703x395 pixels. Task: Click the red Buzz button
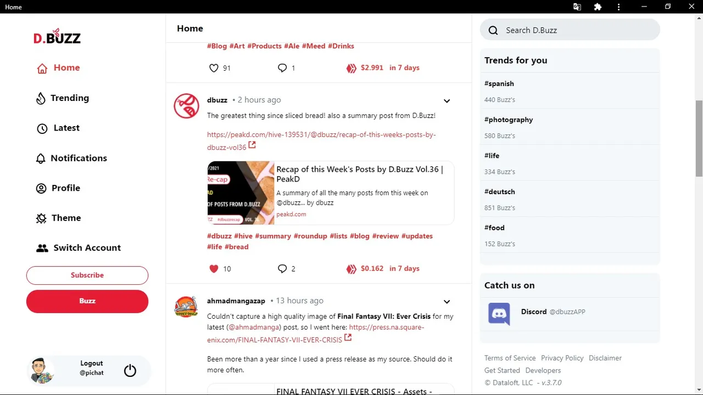point(87,301)
